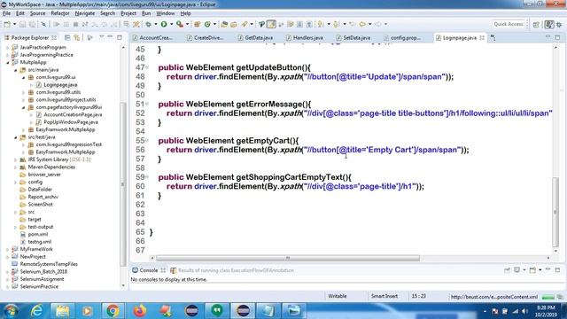This screenshot has height=319, width=567.
Task: Click the Search flashlight toolbar icon
Action: 245,24
